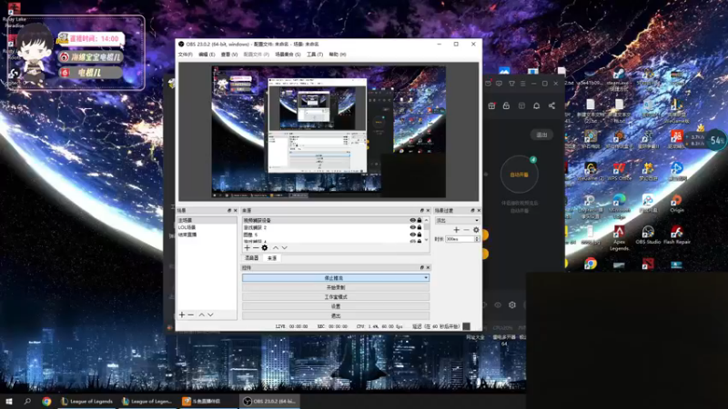Open the settings gear at the dark window's bottom

pyautogui.click(x=512, y=305)
